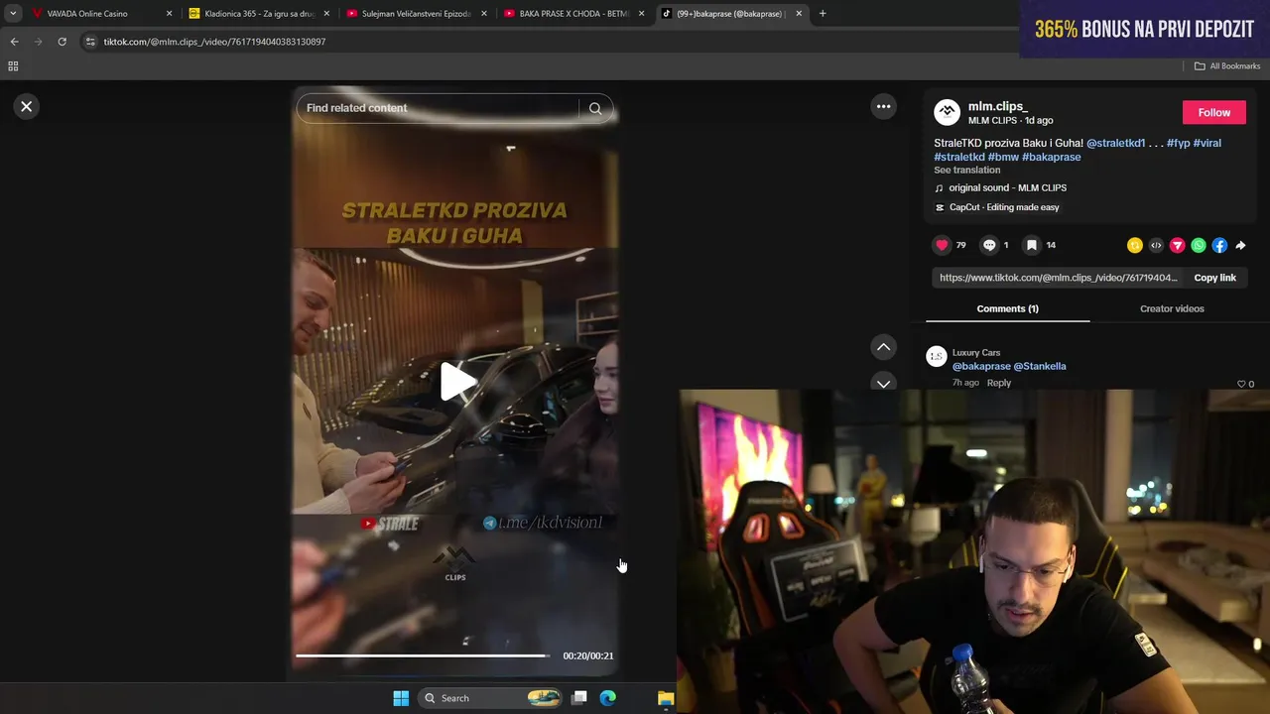
Task: Switch to Creator videos tab
Action: click(x=1172, y=308)
